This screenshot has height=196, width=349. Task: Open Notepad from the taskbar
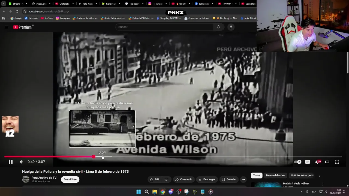pos(203,192)
